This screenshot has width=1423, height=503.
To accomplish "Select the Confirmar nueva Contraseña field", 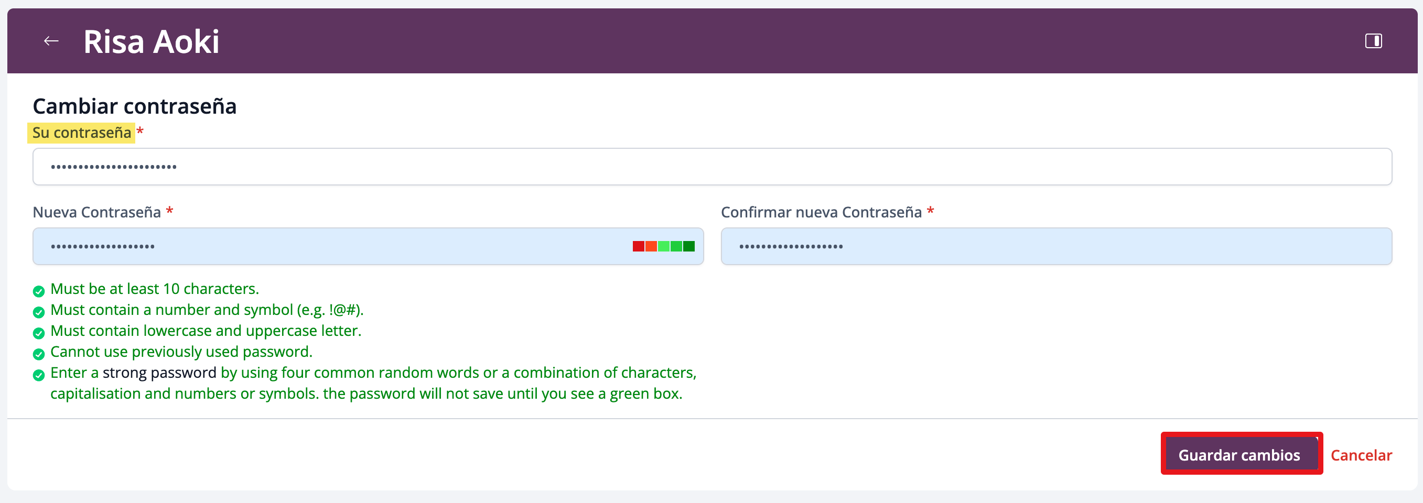I will tap(1055, 246).
